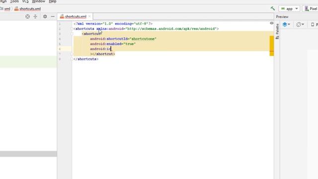Click the xml version declaration line
Image resolution: width=318 pixels, height=179 pixels.
click(113, 24)
